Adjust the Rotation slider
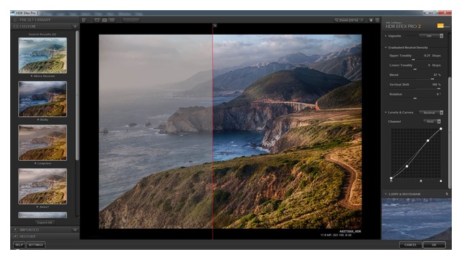 [415, 98]
